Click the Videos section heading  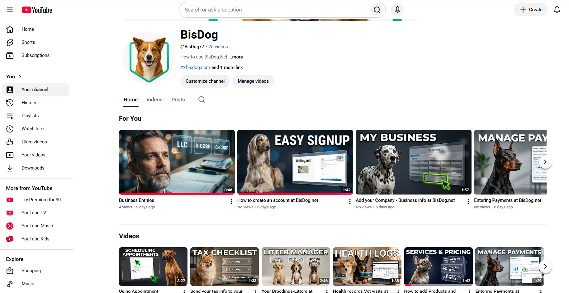click(x=129, y=236)
